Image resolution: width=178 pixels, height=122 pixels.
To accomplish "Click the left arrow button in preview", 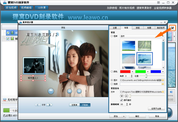I will [x=70, y=91].
